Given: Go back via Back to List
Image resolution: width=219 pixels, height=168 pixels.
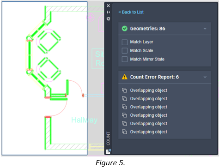Looking at the screenshot, I should 131,12.
